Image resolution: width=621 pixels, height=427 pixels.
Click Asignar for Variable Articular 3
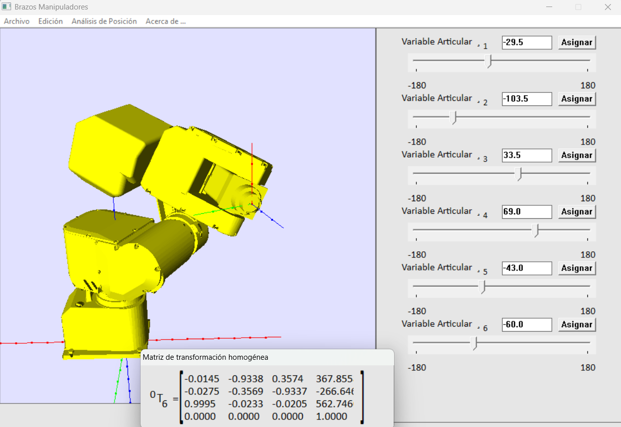click(x=577, y=155)
